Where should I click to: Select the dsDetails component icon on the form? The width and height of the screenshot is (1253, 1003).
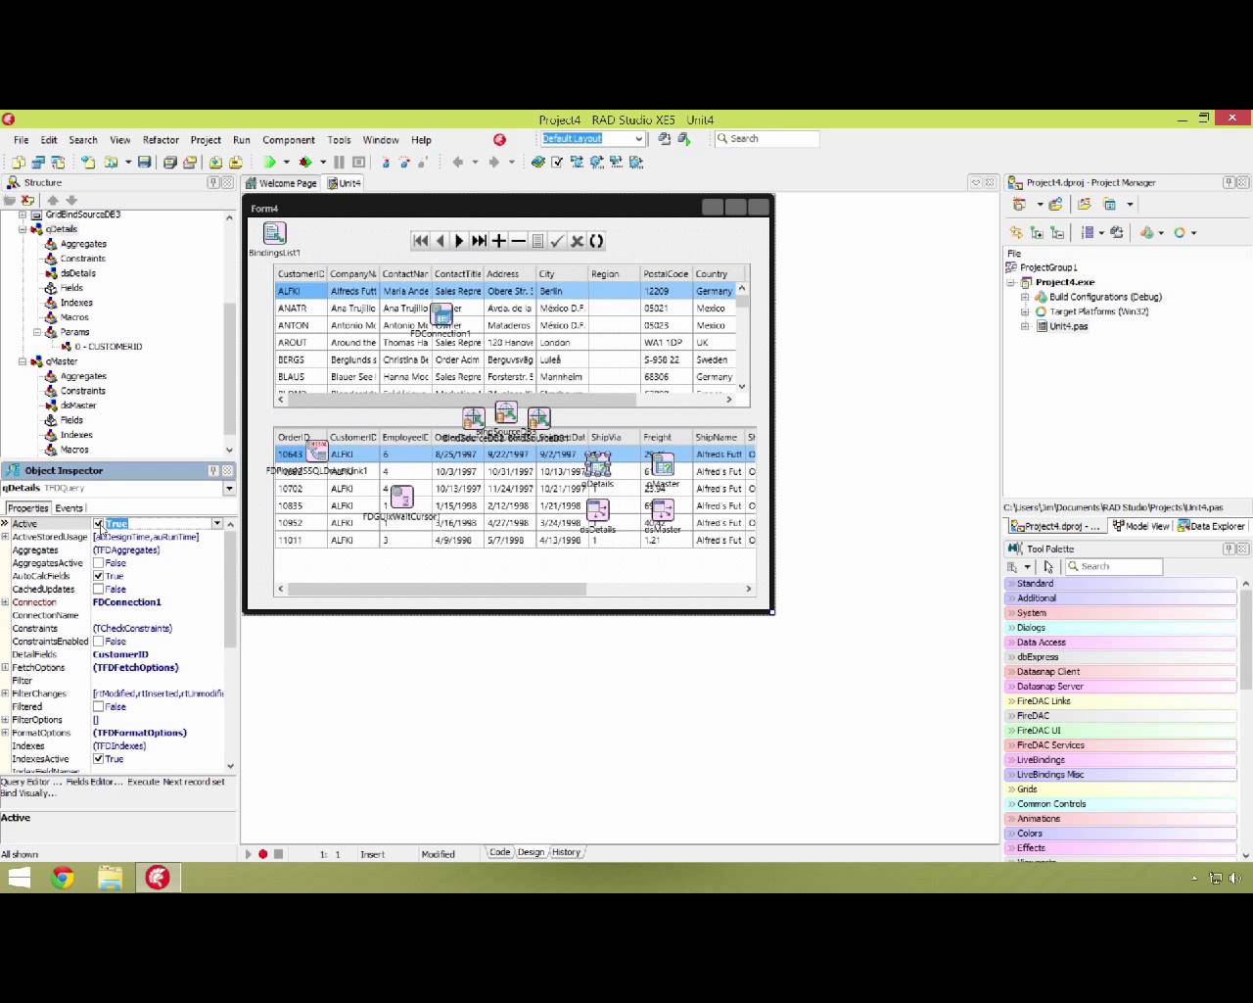597,510
